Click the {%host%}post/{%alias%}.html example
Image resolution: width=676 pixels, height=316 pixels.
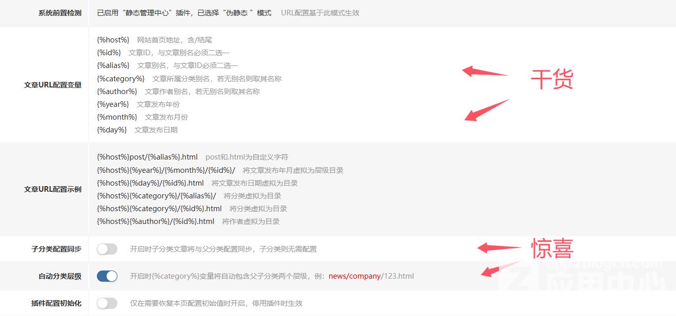click(x=147, y=157)
